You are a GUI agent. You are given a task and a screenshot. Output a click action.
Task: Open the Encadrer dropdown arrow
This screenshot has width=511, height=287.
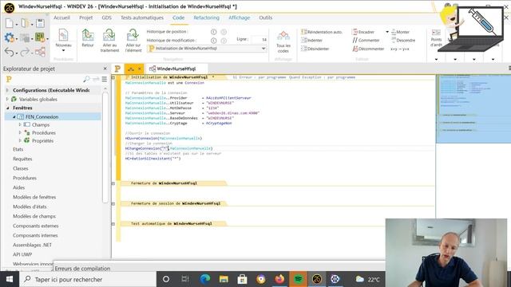pyautogui.click(x=387, y=32)
